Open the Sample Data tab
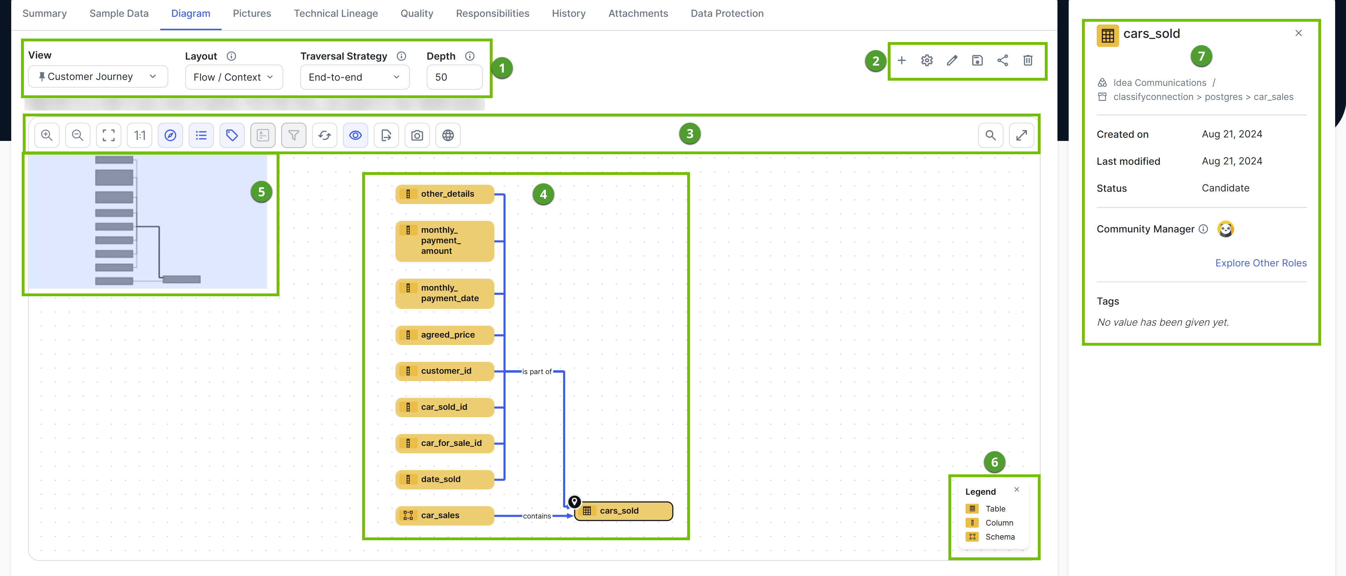 (119, 13)
